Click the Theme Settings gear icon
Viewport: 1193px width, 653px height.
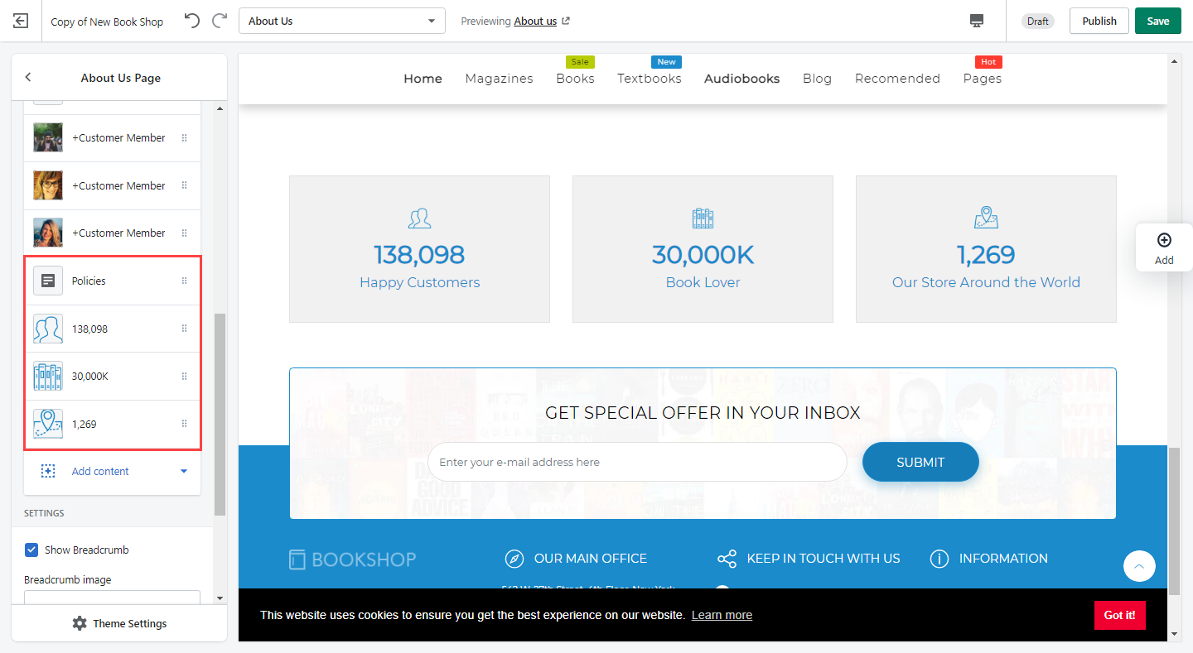(80, 623)
